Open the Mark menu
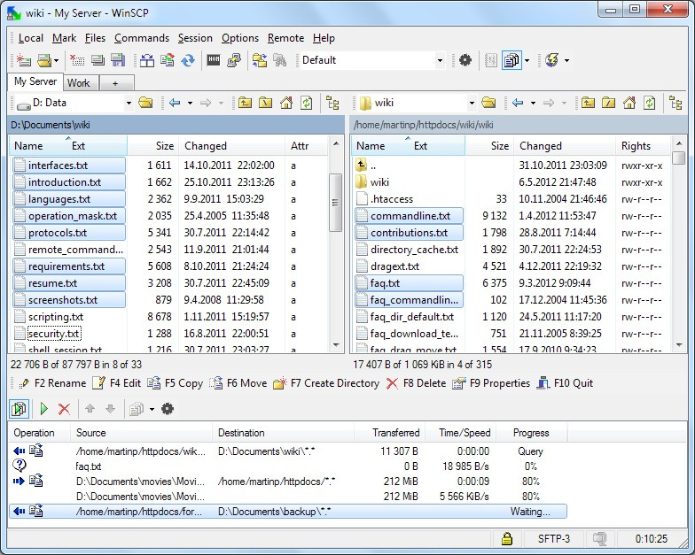This screenshot has width=695, height=555. [64, 38]
